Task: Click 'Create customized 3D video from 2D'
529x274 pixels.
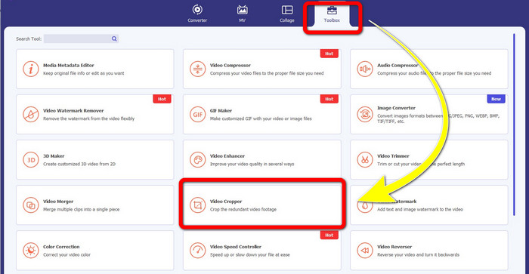Action: click(x=79, y=164)
